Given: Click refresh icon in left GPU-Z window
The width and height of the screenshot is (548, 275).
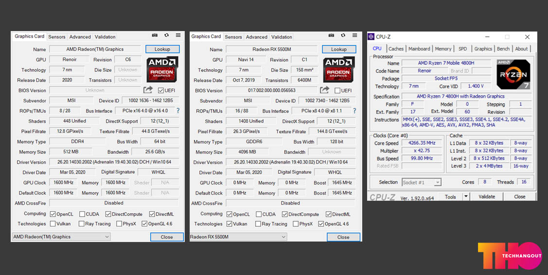Looking at the screenshot, I should pos(167,35).
